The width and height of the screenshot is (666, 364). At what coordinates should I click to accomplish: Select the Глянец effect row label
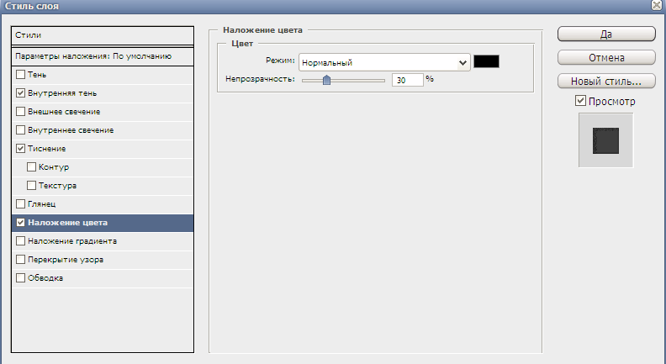[x=42, y=204]
